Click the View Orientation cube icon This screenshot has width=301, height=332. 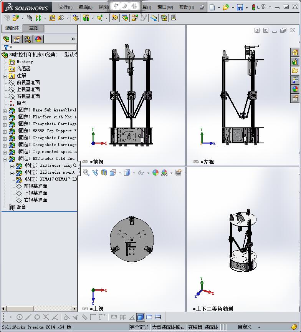113,173
